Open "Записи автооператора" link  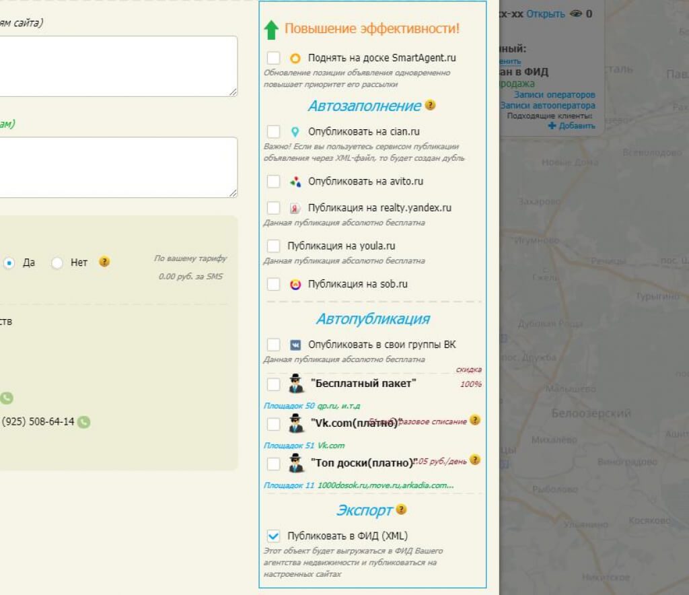[548, 106]
